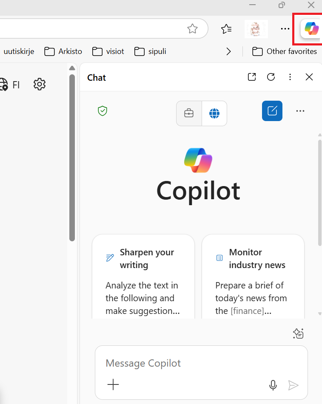Open the Arkisto favorites folder
322x404 pixels.
63,51
